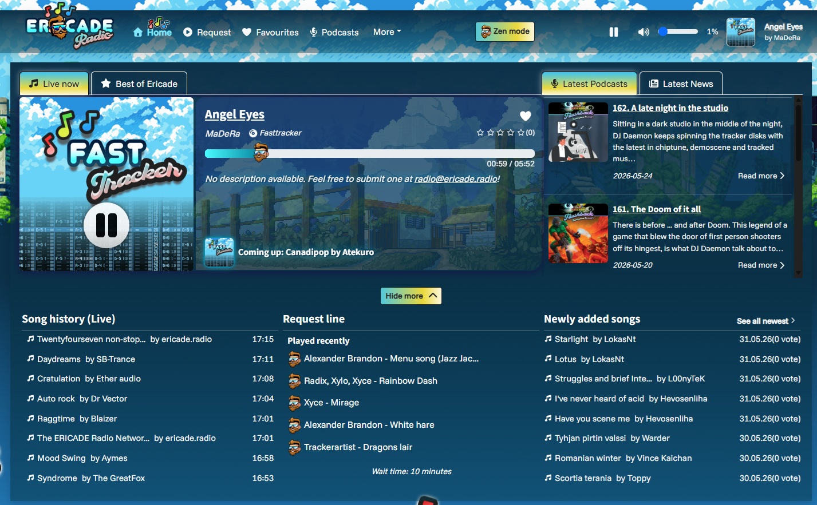This screenshot has height=505, width=817.
Task: Rate the song five stars
Action: click(x=521, y=132)
